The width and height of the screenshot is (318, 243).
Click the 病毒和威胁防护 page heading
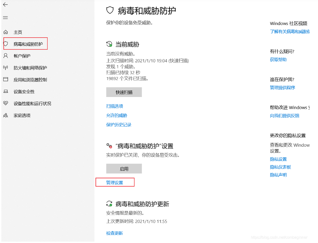click(x=147, y=11)
